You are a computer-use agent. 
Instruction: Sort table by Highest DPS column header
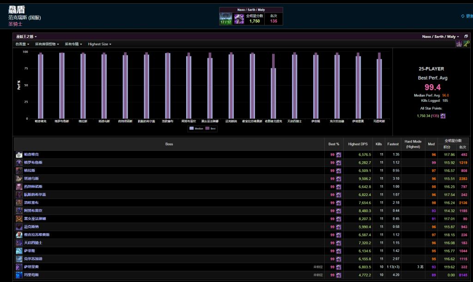358,144
